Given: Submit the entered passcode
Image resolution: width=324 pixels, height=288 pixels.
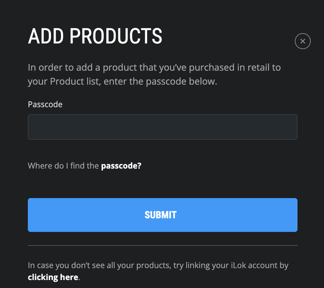Looking at the screenshot, I should [162, 215].
